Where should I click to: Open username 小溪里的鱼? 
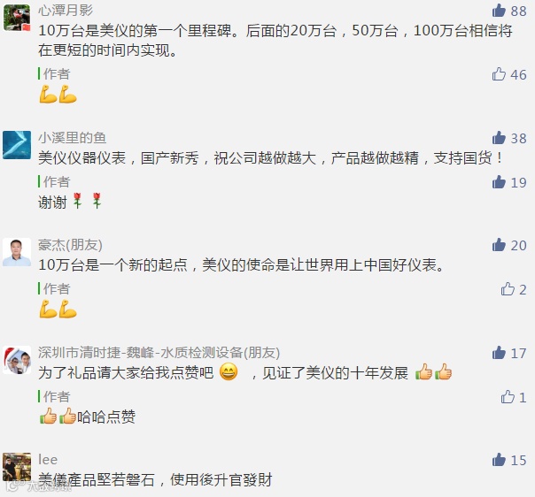(72, 138)
